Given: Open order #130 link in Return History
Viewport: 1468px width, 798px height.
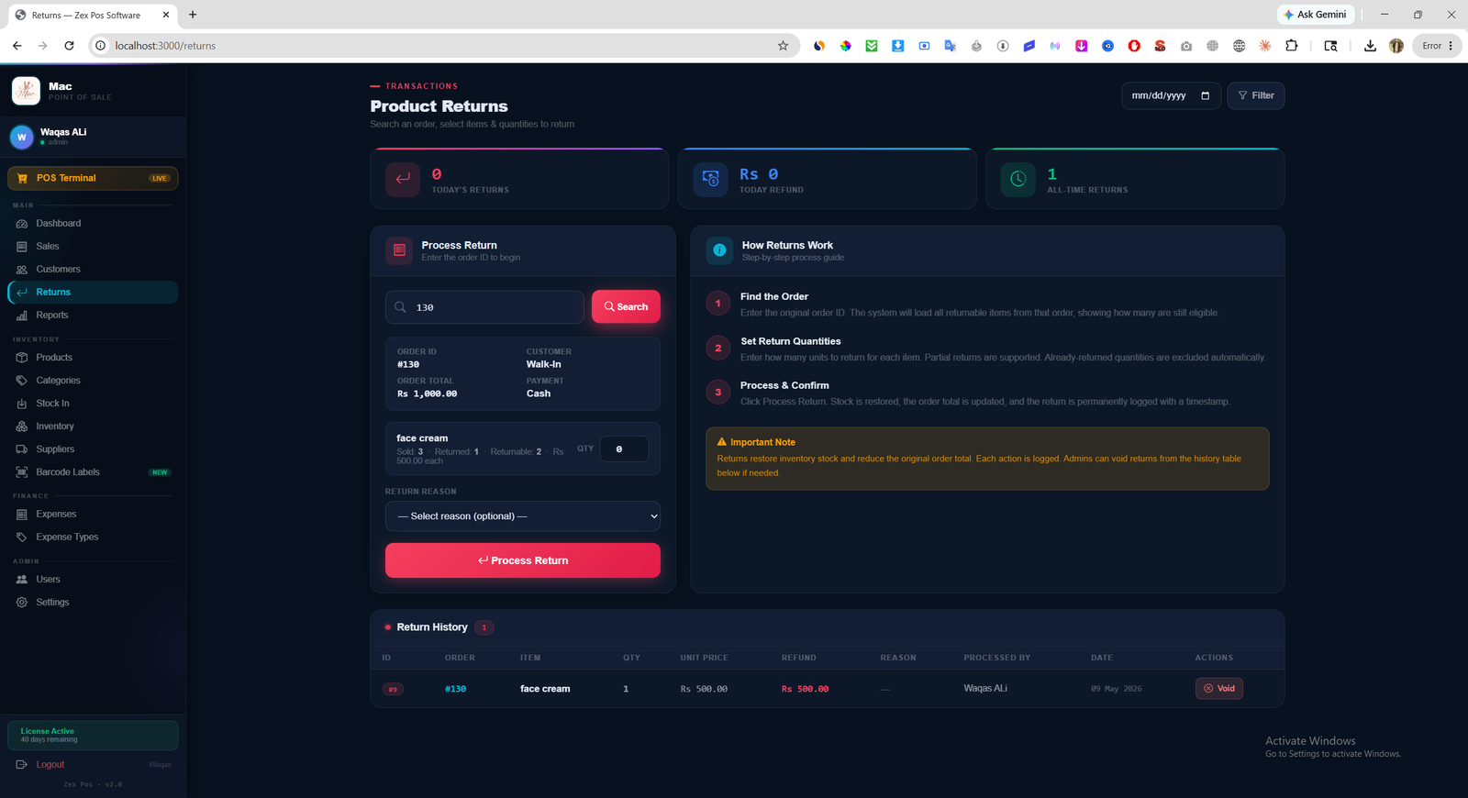Looking at the screenshot, I should pos(455,689).
